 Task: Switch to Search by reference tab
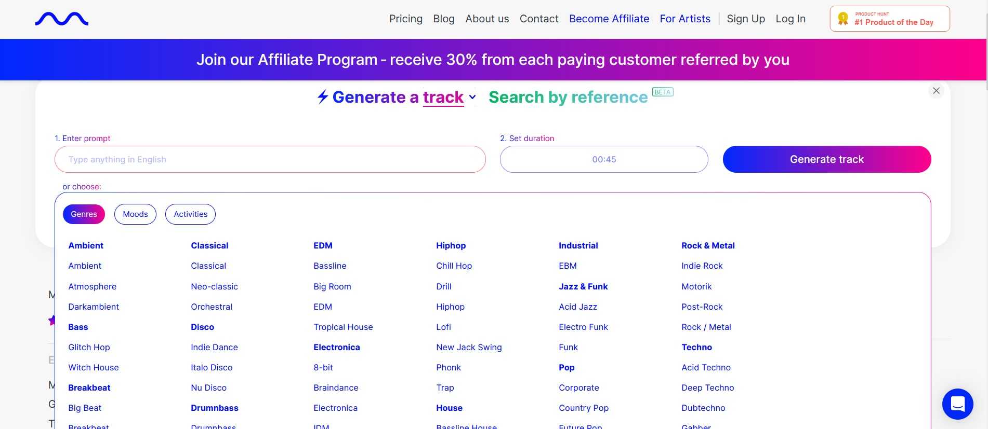[568, 97]
